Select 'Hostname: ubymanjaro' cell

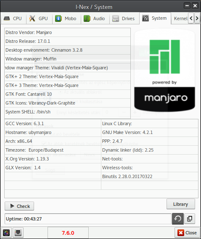click(53, 132)
